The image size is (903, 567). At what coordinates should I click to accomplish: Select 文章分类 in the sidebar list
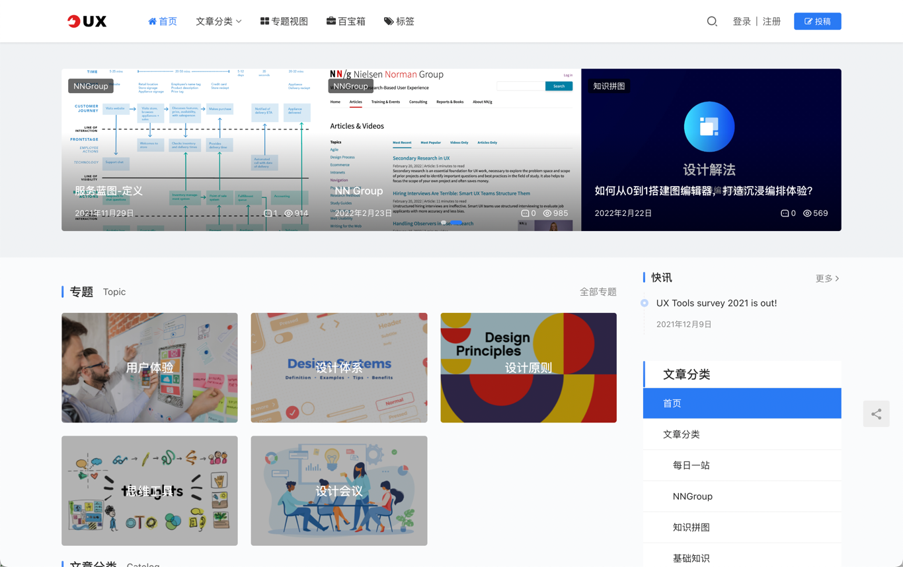742,434
